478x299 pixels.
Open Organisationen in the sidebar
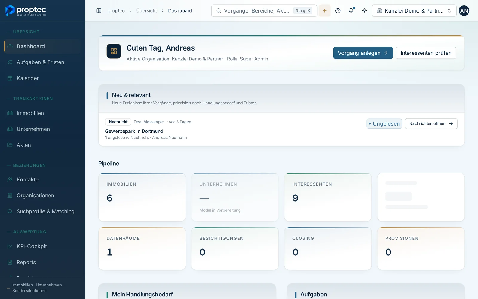42,195
